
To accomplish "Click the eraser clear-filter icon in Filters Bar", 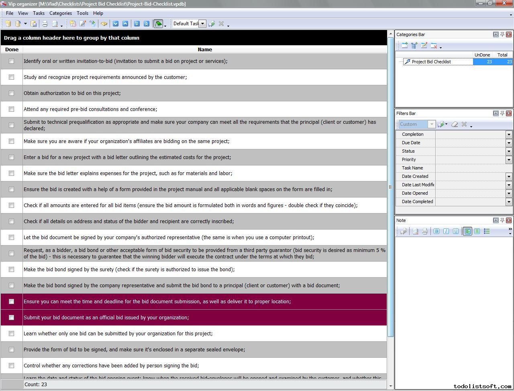I will tap(455, 124).
